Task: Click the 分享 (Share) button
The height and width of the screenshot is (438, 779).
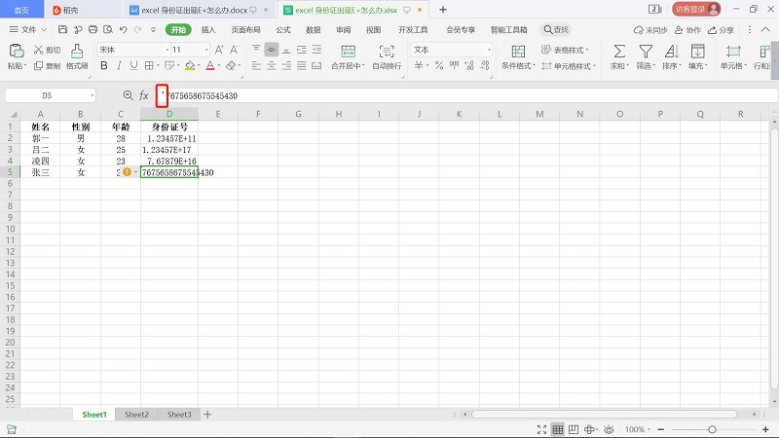Action: (722, 30)
